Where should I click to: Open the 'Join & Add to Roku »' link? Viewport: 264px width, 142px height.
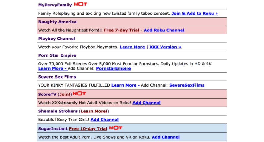(195, 14)
